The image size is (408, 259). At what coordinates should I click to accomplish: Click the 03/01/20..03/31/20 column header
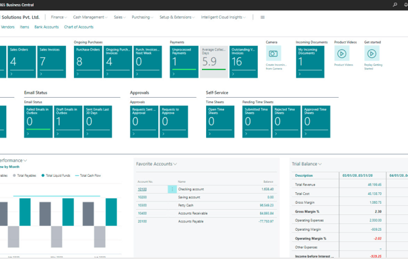358,175
